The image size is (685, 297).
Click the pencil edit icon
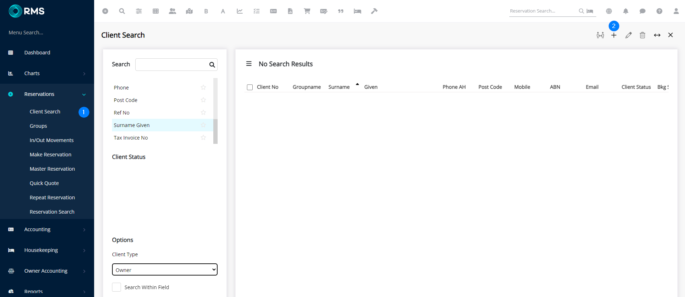pos(628,35)
